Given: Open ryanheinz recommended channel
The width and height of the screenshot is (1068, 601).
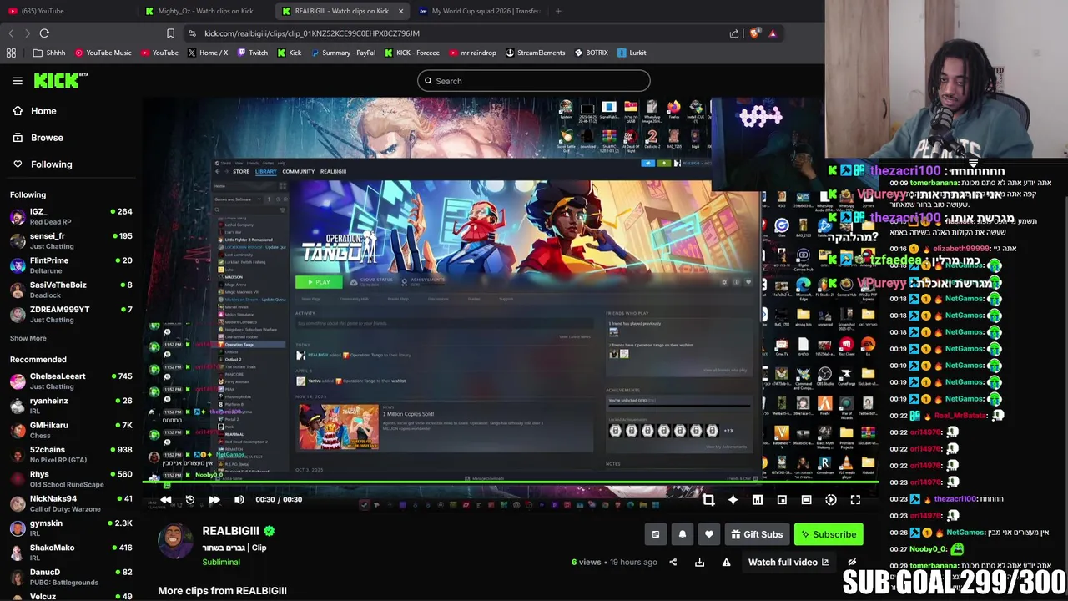Looking at the screenshot, I should pos(71,405).
